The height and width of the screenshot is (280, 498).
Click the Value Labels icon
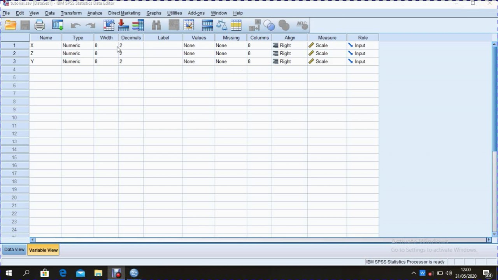[x=254, y=26]
